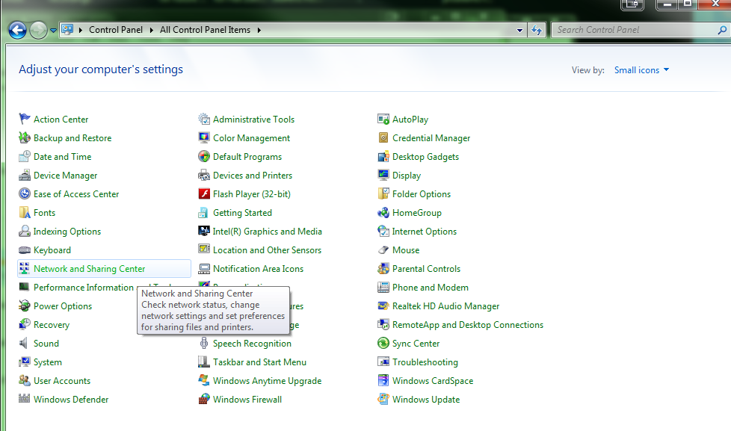Refresh the Control Panel address bar
This screenshot has width=731, height=431.
(537, 31)
